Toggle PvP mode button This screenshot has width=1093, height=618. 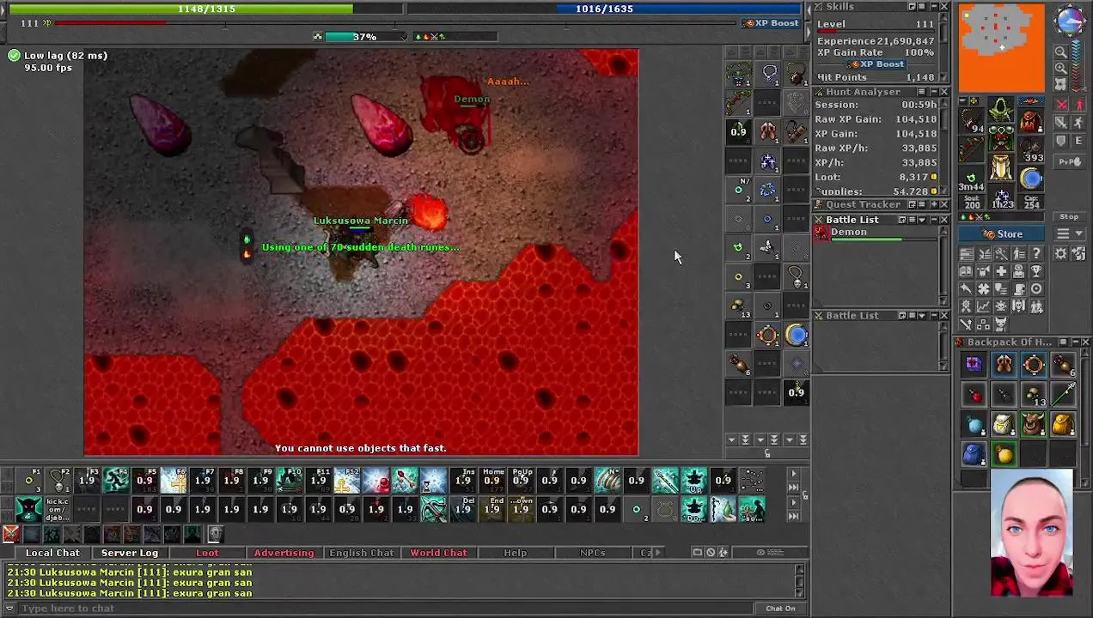tap(1069, 161)
